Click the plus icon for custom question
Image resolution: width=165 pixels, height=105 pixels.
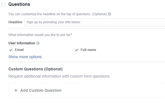tap(16, 90)
